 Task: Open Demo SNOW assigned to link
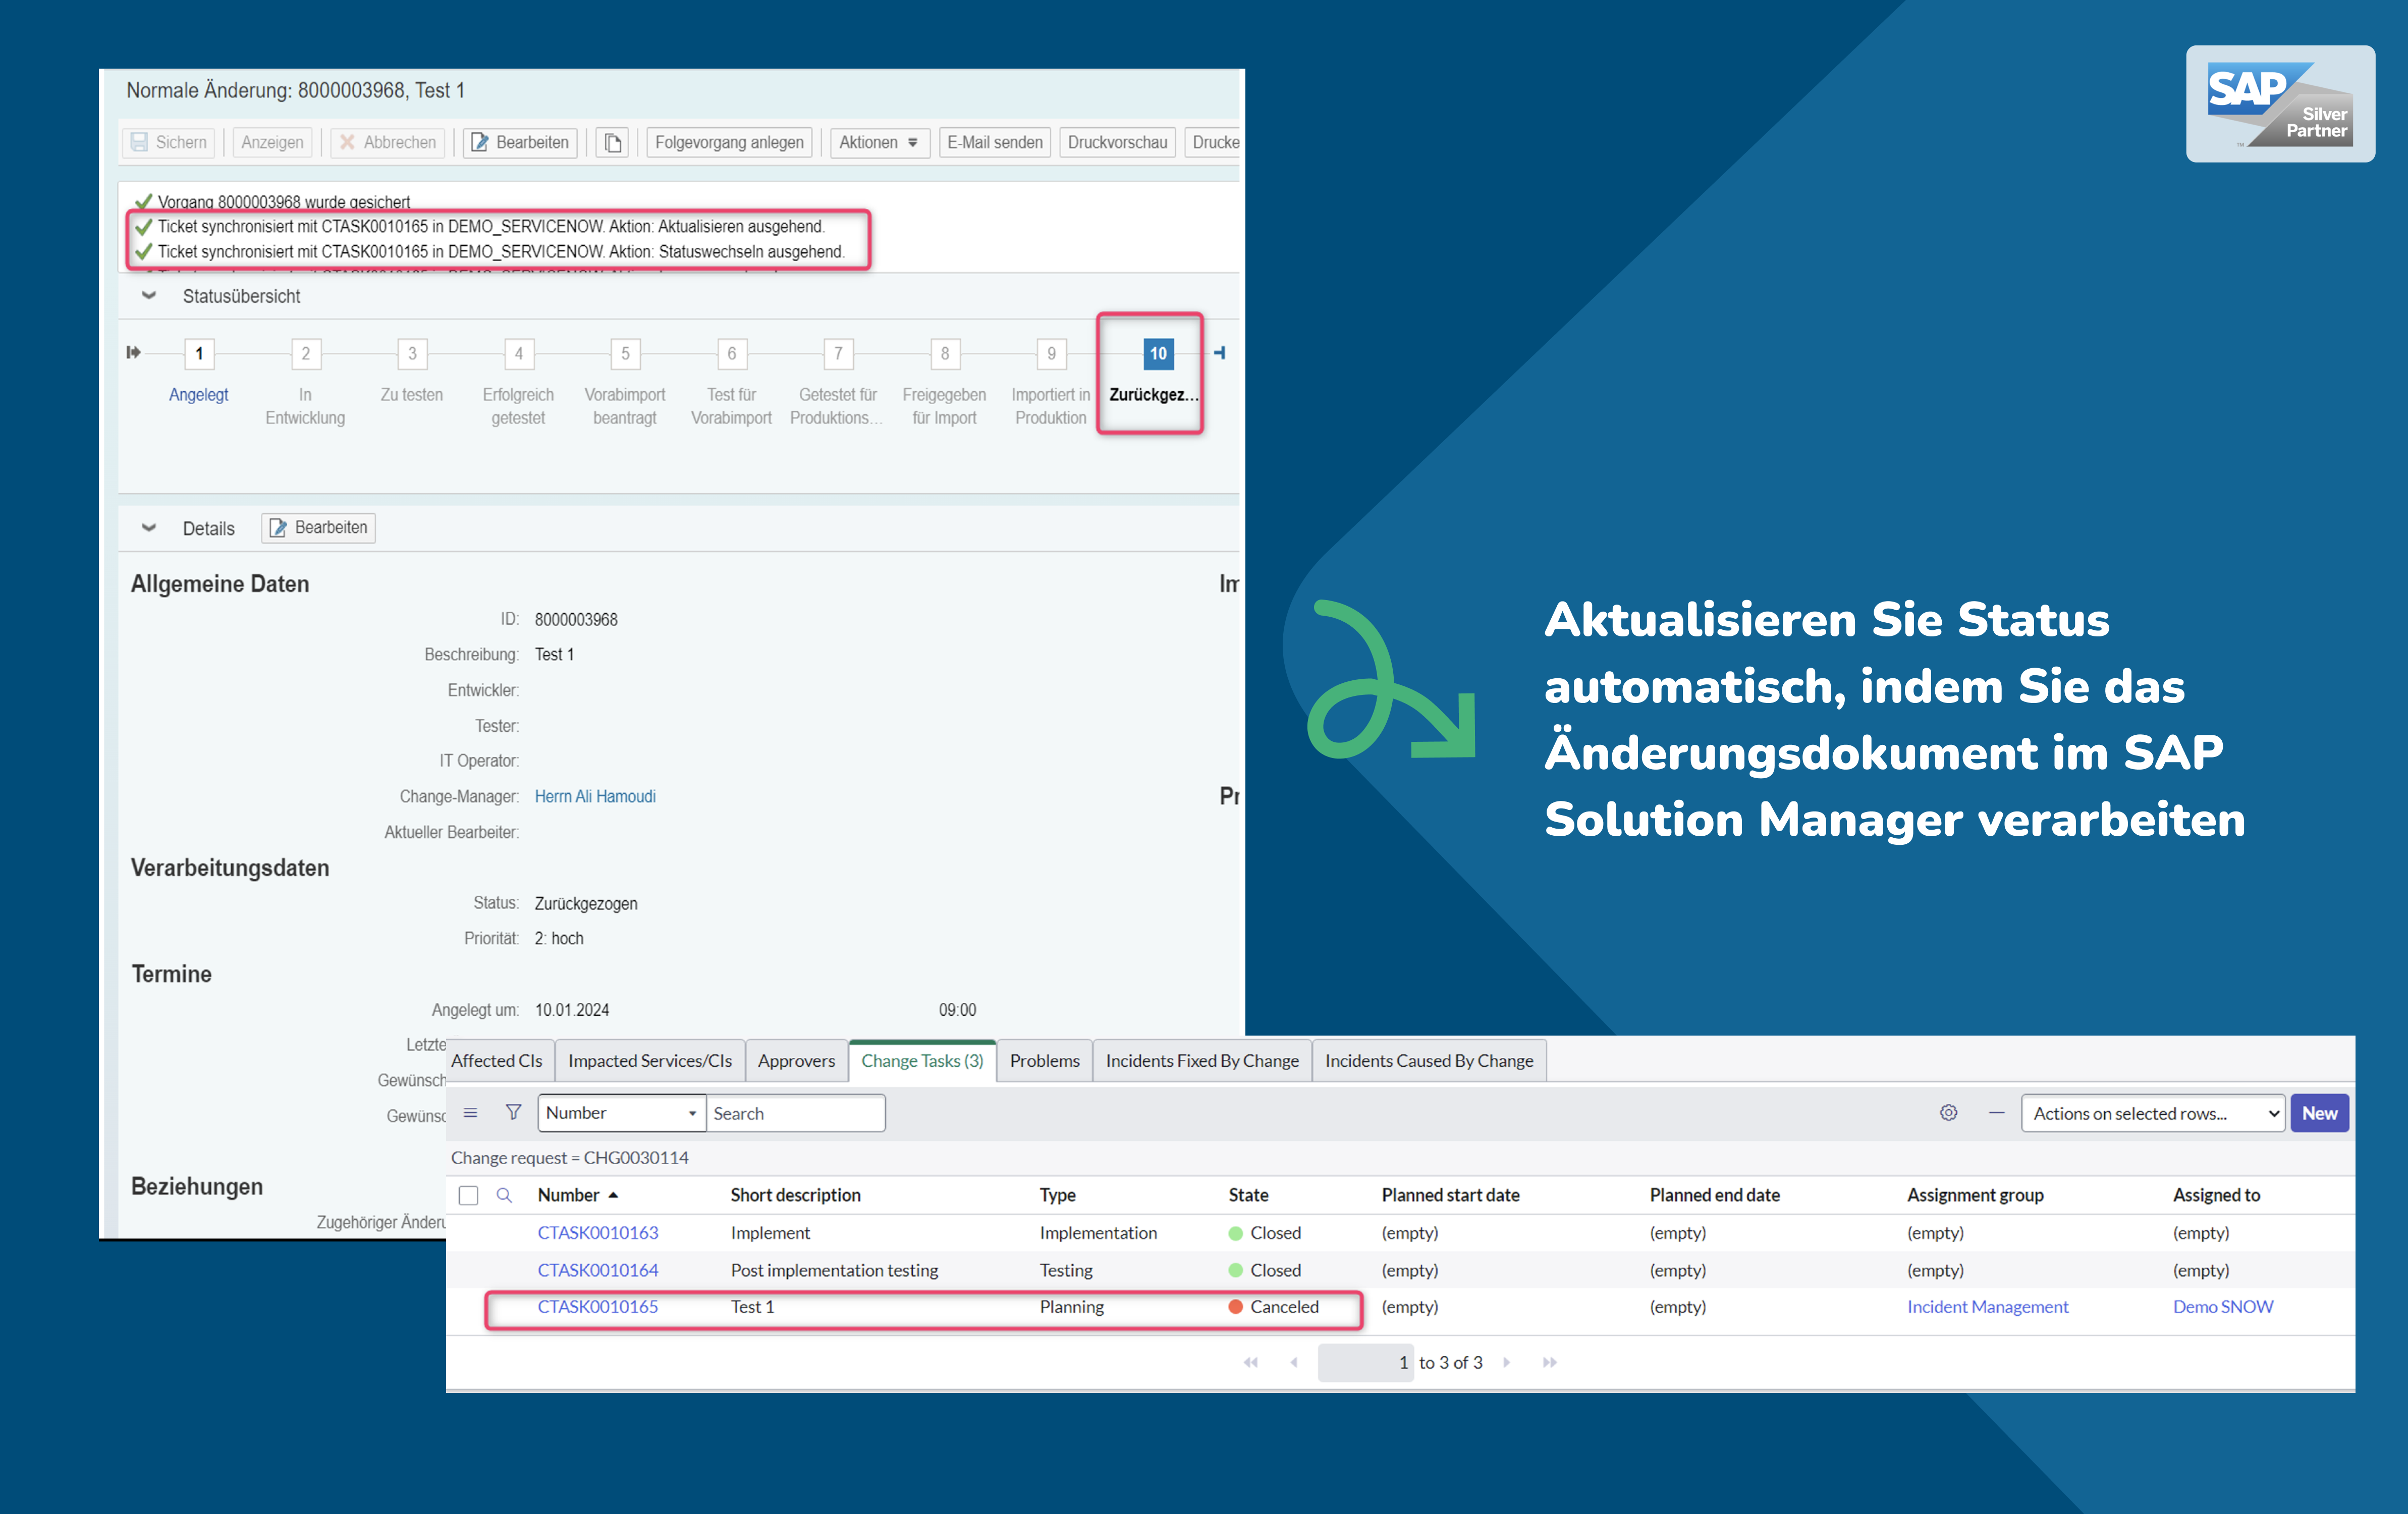click(x=2222, y=1307)
